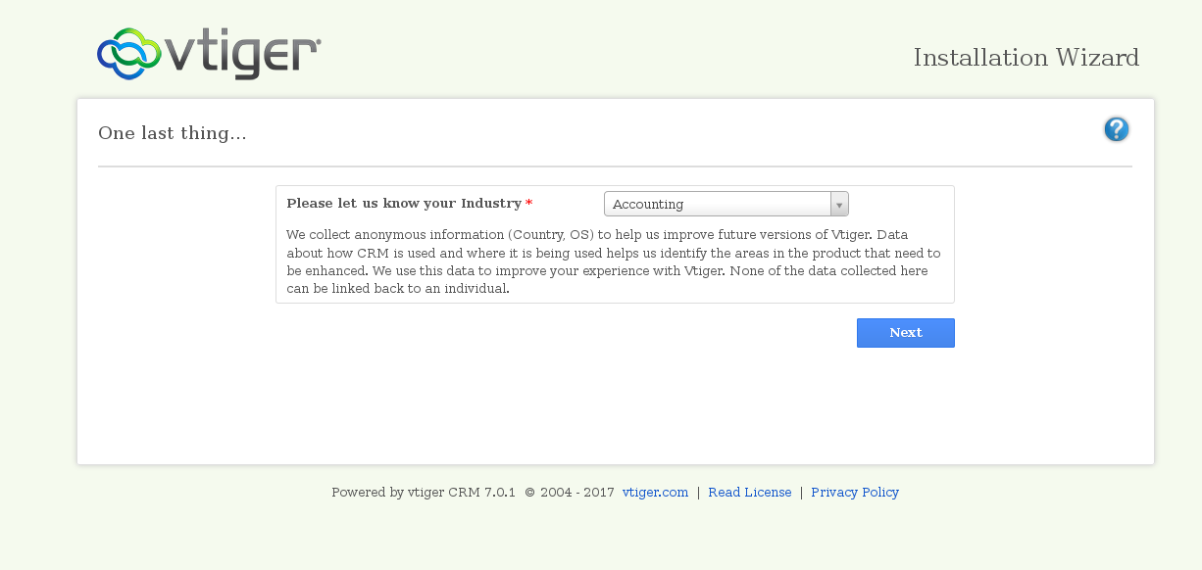
Task: Click the "Powered by vtiger CRM 7.0.1" text
Action: point(423,493)
